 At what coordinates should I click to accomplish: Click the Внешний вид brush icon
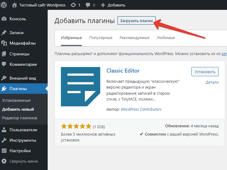pyautogui.click(x=4, y=78)
